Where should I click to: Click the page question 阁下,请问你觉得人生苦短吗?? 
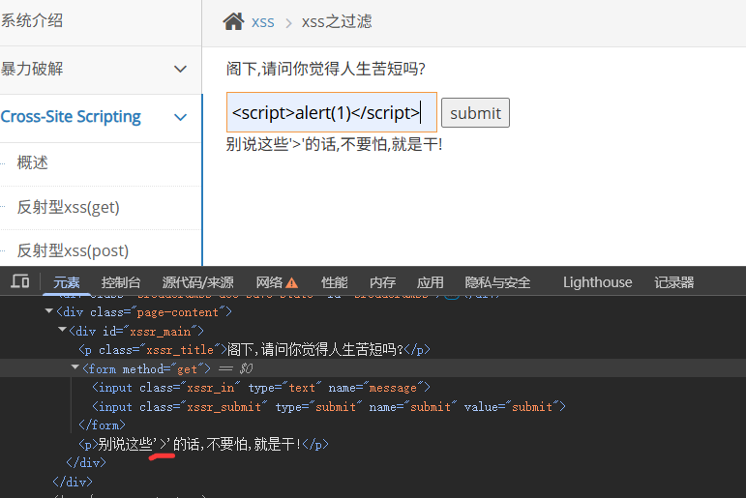coord(325,69)
